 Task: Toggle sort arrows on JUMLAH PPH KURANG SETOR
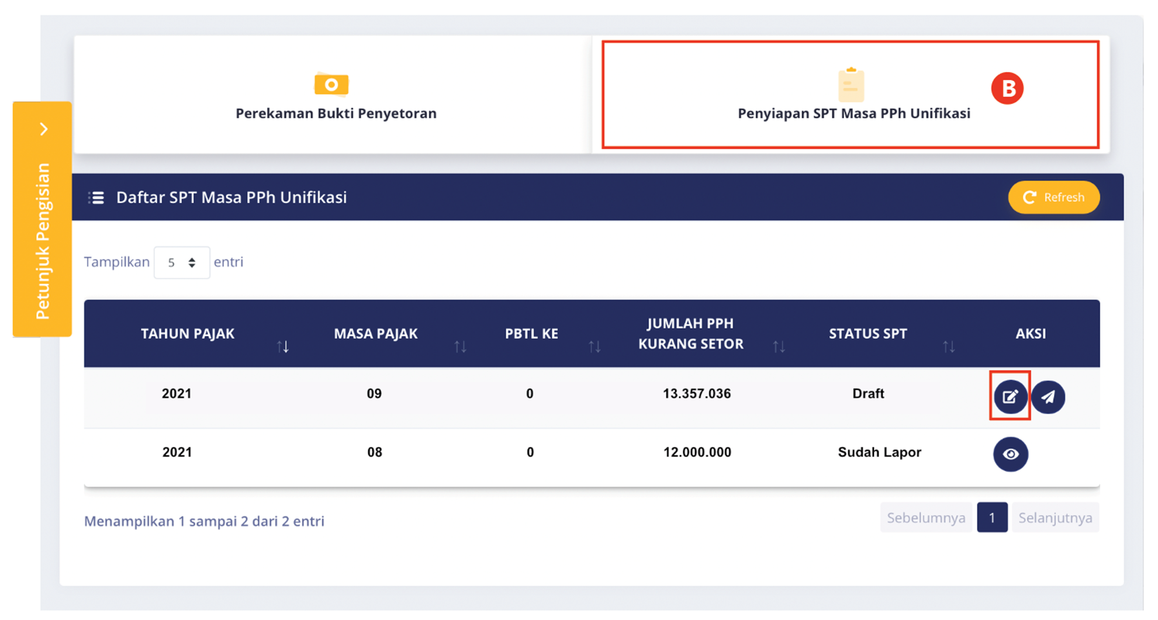pyautogui.click(x=780, y=345)
